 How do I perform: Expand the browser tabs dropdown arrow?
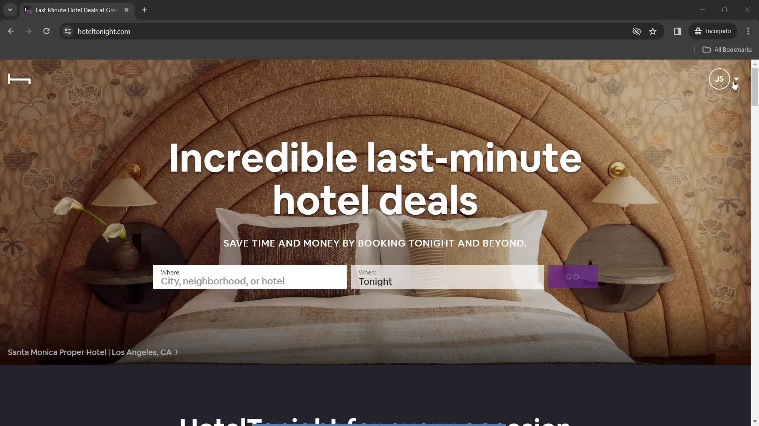pyautogui.click(x=10, y=10)
